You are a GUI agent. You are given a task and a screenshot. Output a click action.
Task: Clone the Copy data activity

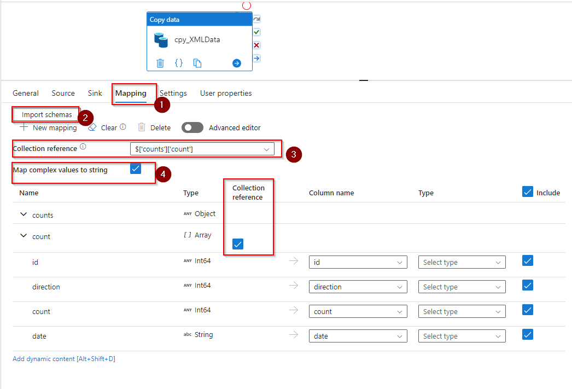pyautogui.click(x=197, y=63)
